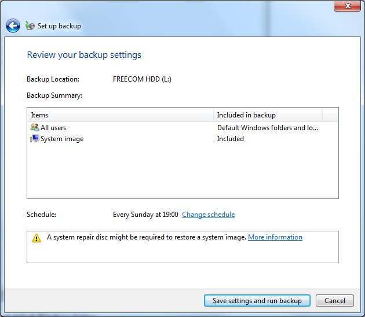Click the All users people icon
The height and width of the screenshot is (317, 365).
pos(35,127)
